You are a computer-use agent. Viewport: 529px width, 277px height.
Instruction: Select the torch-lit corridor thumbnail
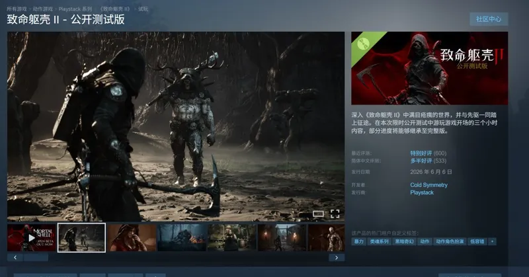[282, 237]
